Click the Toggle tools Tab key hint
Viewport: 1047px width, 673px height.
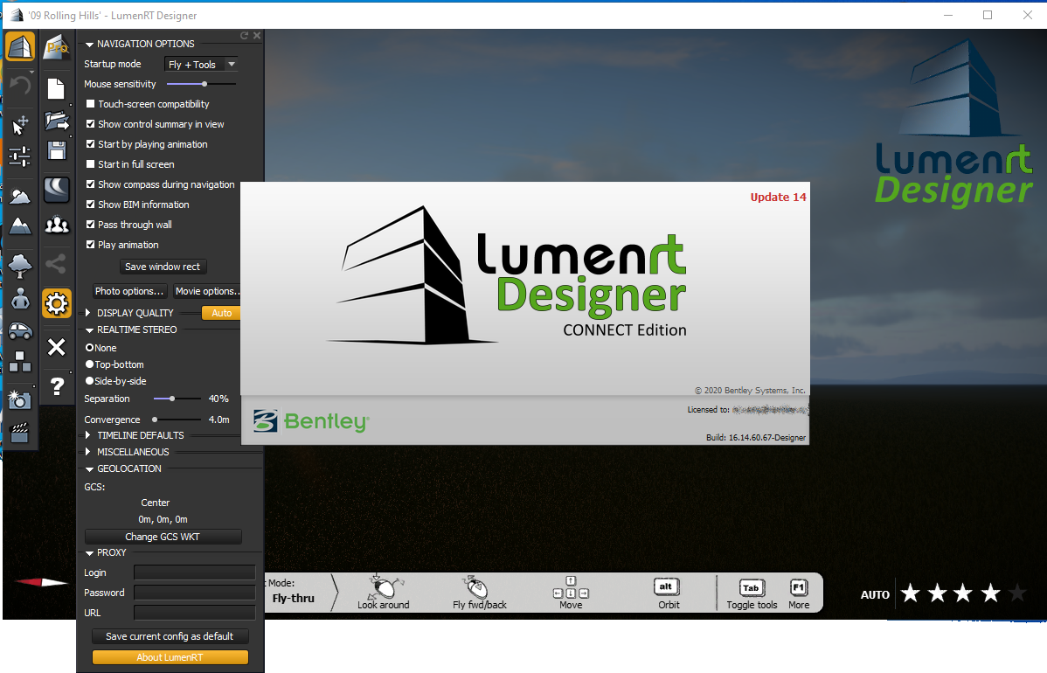pyautogui.click(x=752, y=593)
